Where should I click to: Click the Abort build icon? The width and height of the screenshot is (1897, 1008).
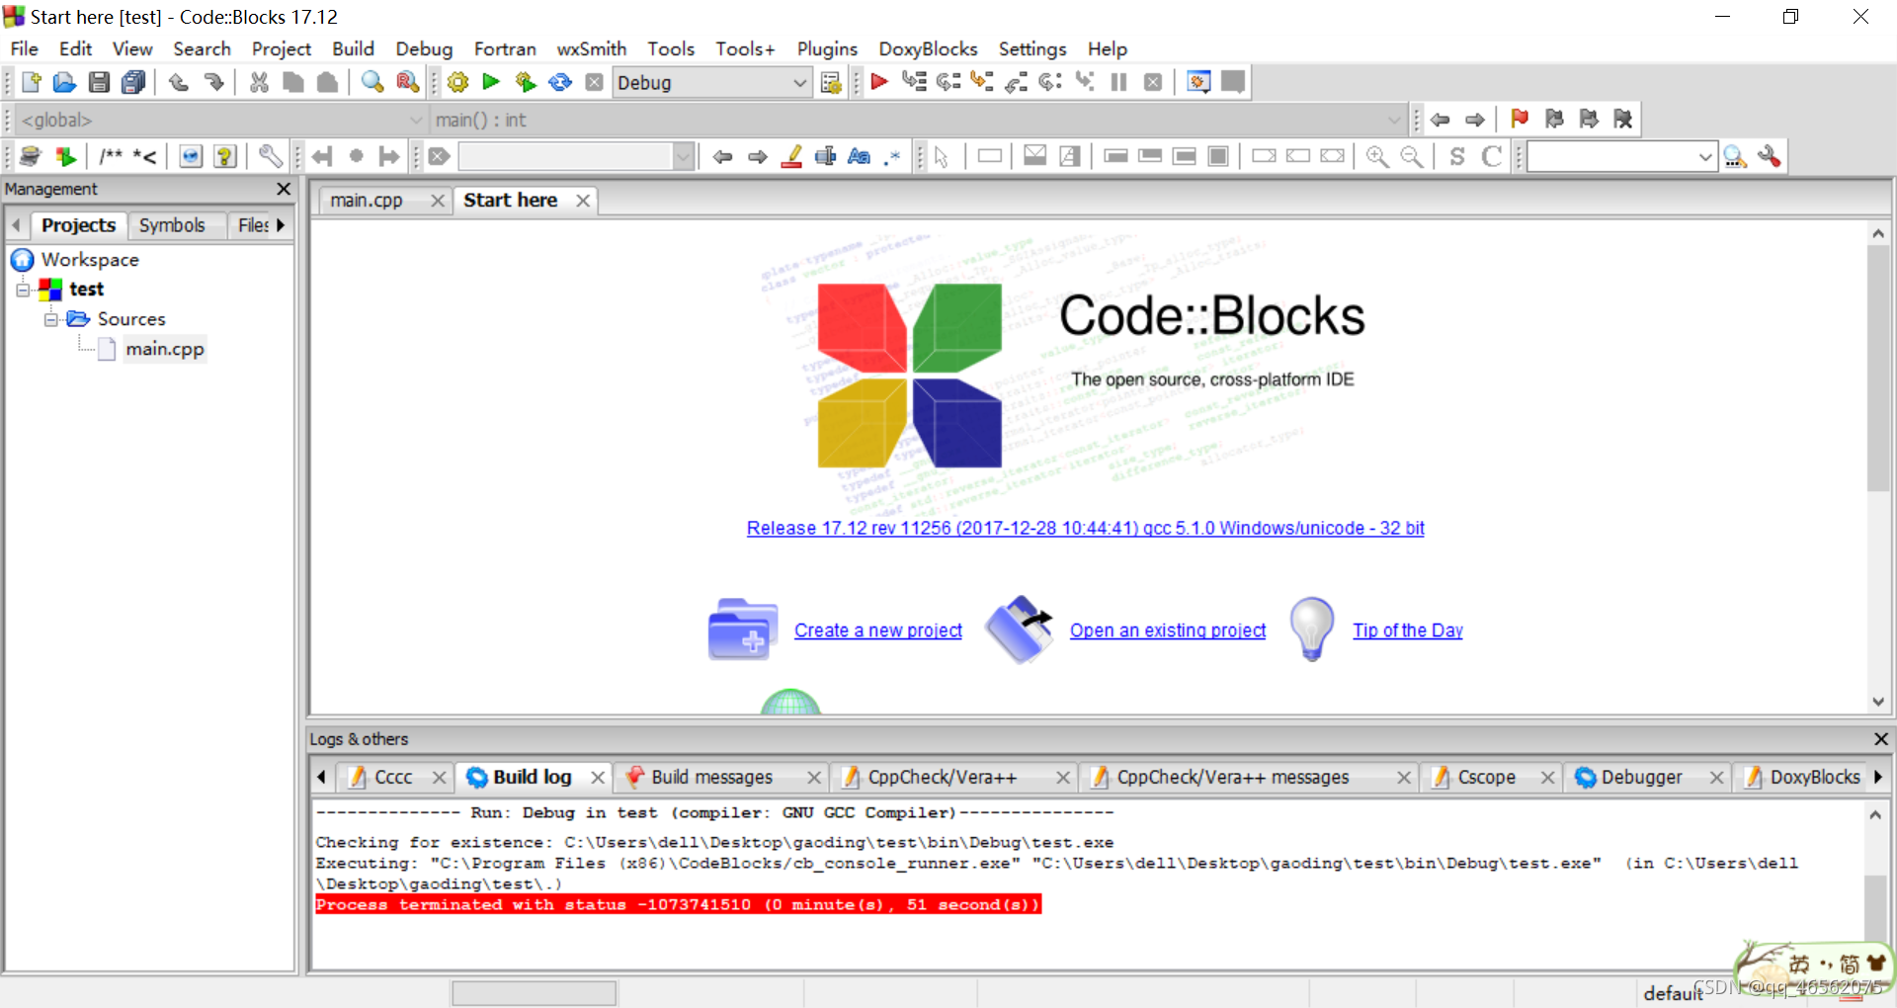(x=594, y=82)
